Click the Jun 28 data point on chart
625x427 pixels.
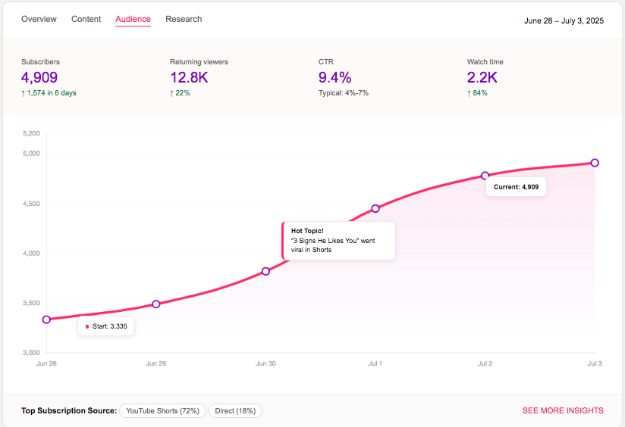46,319
